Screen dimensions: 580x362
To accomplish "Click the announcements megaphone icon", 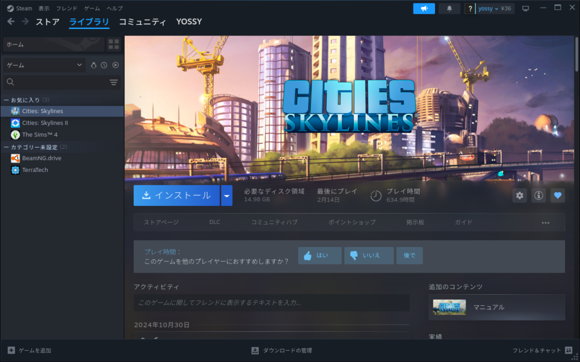I will pos(424,8).
